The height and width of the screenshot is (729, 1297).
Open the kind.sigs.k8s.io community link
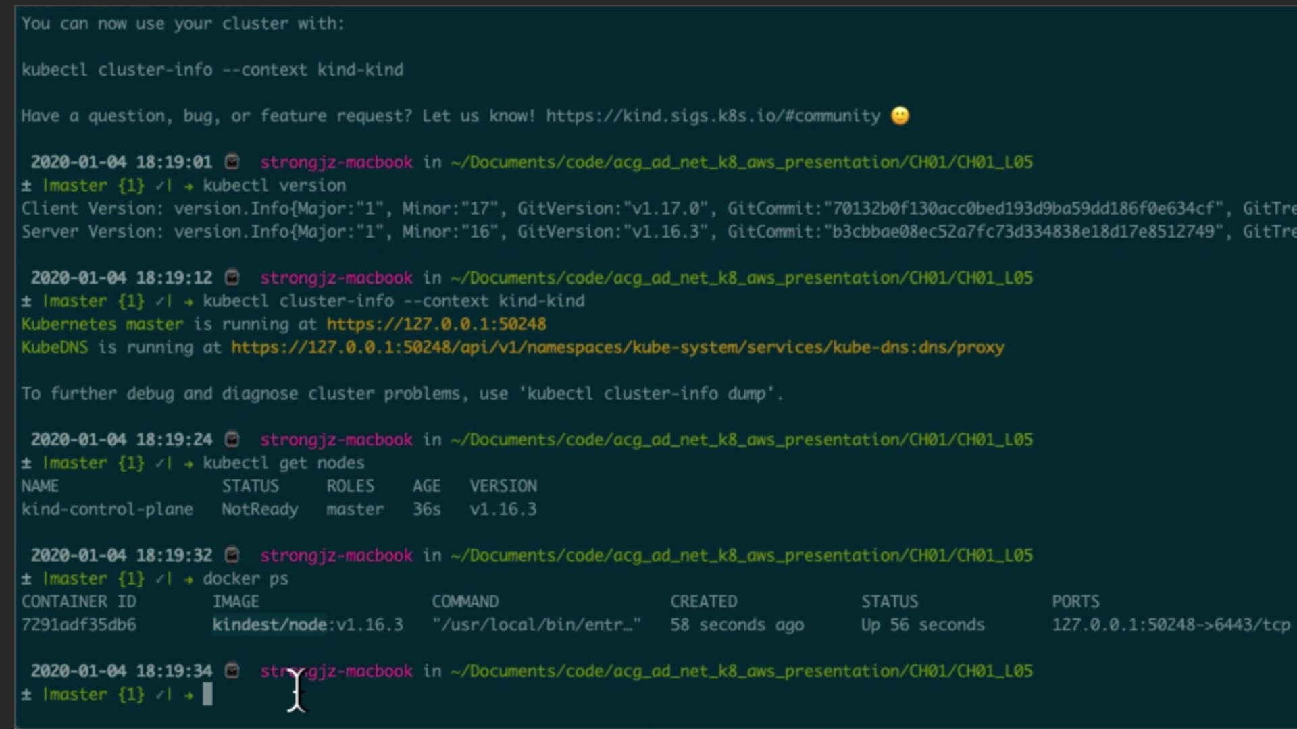pos(713,116)
